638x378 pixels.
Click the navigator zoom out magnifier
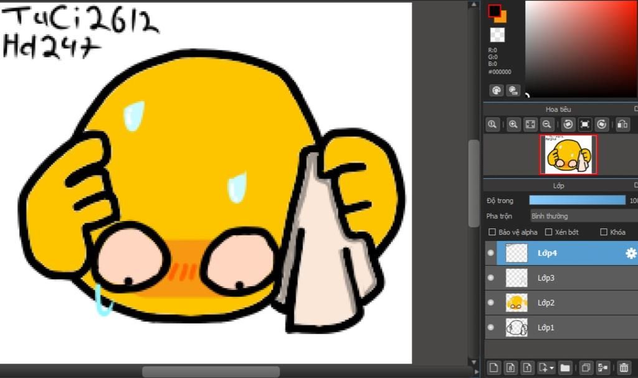tap(547, 124)
